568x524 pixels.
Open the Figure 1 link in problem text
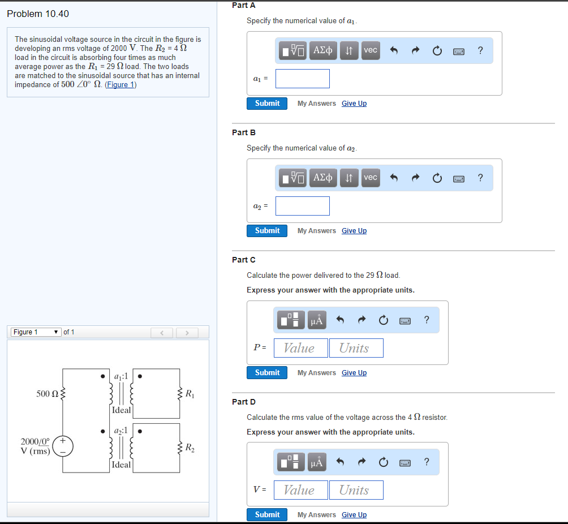point(121,84)
